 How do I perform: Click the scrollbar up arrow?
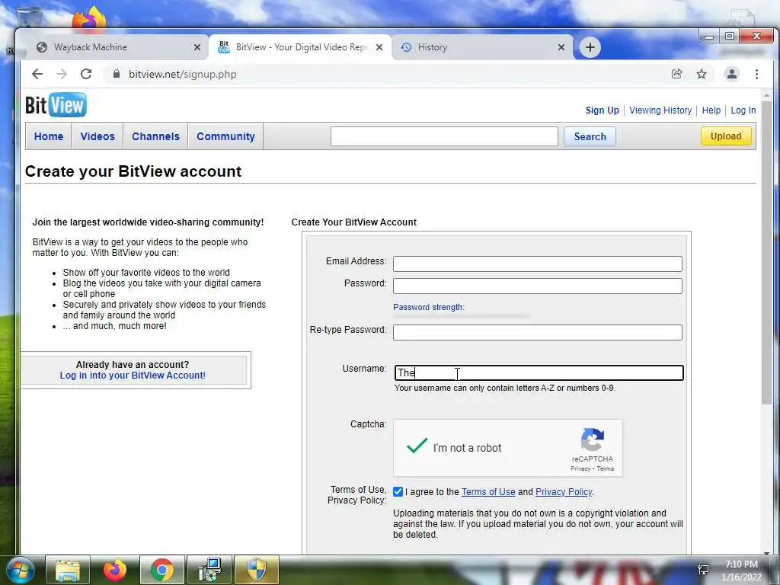[766, 94]
